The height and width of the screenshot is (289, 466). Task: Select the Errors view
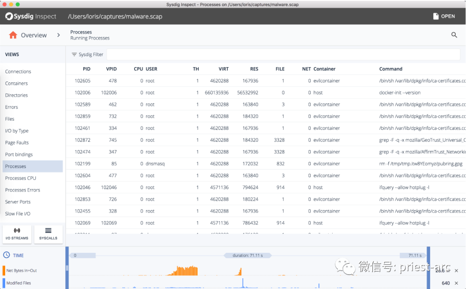(x=12, y=107)
